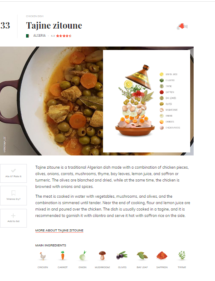
Task: Open the Bay Leaf ingredient icon
Action: coord(142,256)
